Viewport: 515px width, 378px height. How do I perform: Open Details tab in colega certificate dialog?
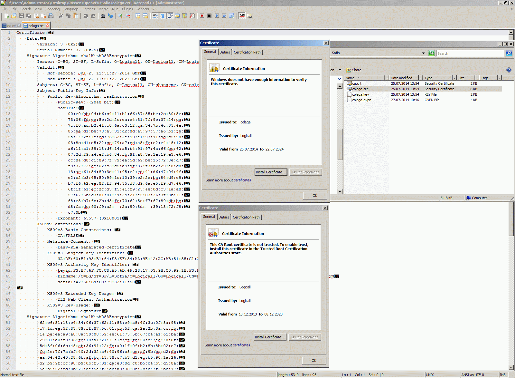click(225, 52)
